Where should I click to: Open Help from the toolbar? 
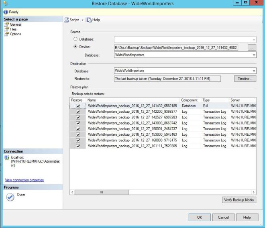93,20
